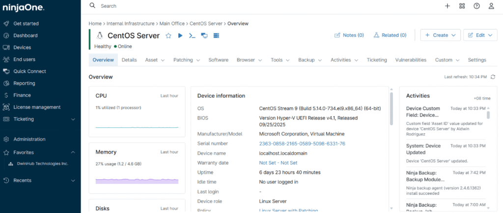Open License management sidebar icon

6,107
